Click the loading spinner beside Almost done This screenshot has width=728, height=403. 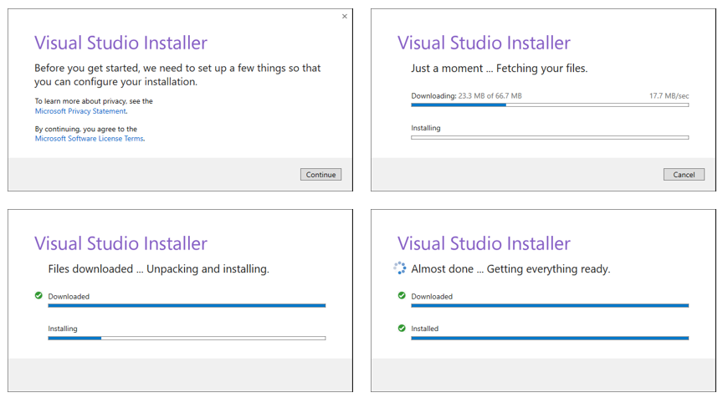(400, 268)
